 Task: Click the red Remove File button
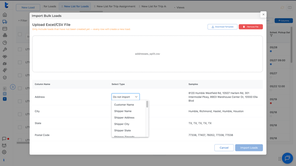coord(250,27)
